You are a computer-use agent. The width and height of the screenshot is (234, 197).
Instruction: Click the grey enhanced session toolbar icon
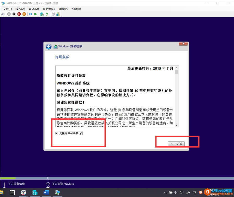point(53,14)
